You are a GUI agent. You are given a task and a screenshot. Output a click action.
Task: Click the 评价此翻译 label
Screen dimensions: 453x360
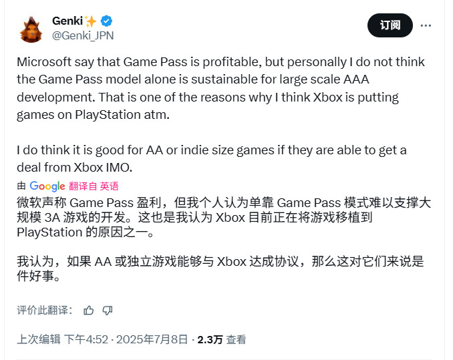(44, 310)
